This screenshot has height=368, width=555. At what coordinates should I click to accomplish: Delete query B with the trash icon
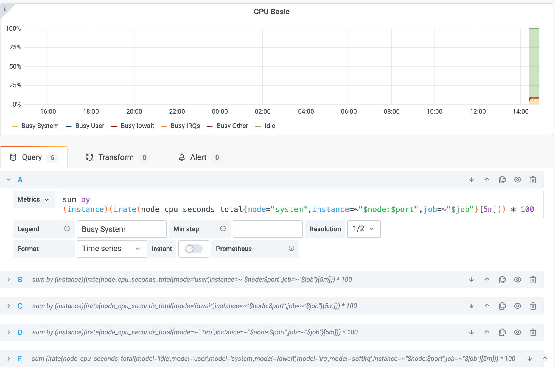click(532, 280)
